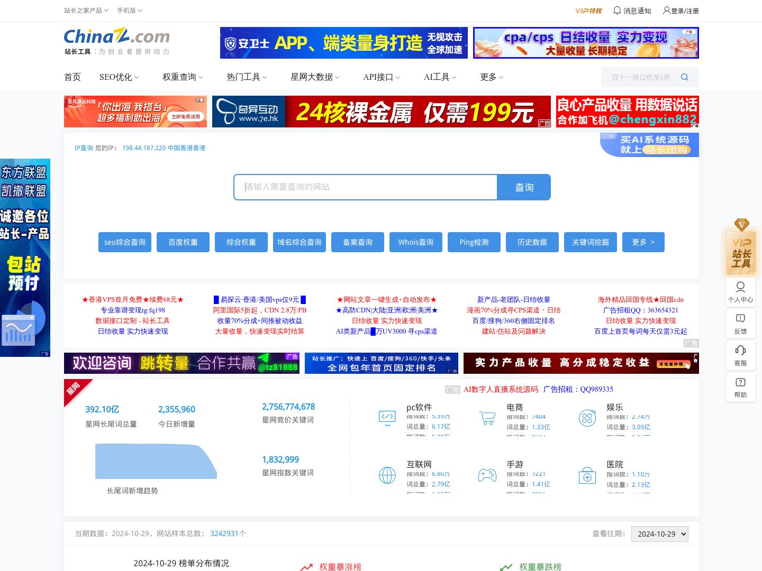Open the 更多 navigation menu

pyautogui.click(x=492, y=77)
